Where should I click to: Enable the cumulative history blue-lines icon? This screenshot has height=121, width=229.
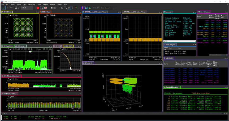87,8
